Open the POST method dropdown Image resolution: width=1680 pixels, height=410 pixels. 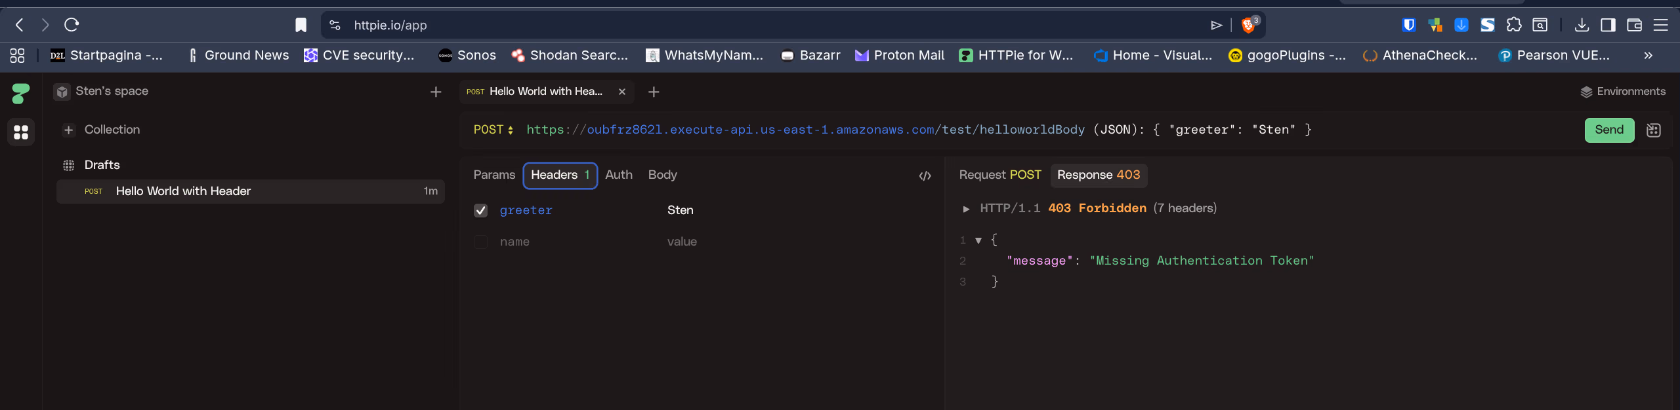[493, 130]
